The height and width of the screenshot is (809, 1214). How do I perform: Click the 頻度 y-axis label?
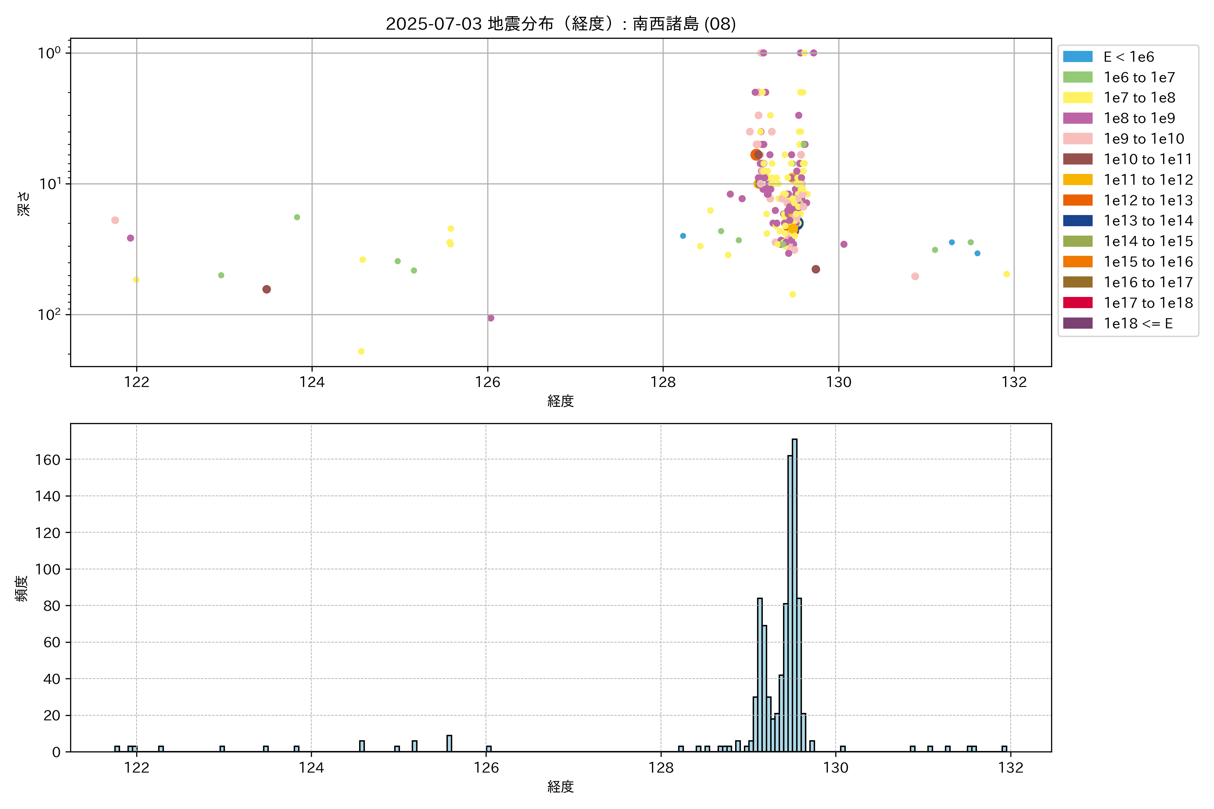[x=22, y=588]
